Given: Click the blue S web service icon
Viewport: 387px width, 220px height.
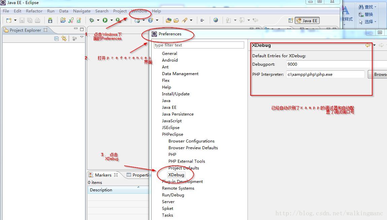Looking at the screenshot, I should tap(150, 20).
